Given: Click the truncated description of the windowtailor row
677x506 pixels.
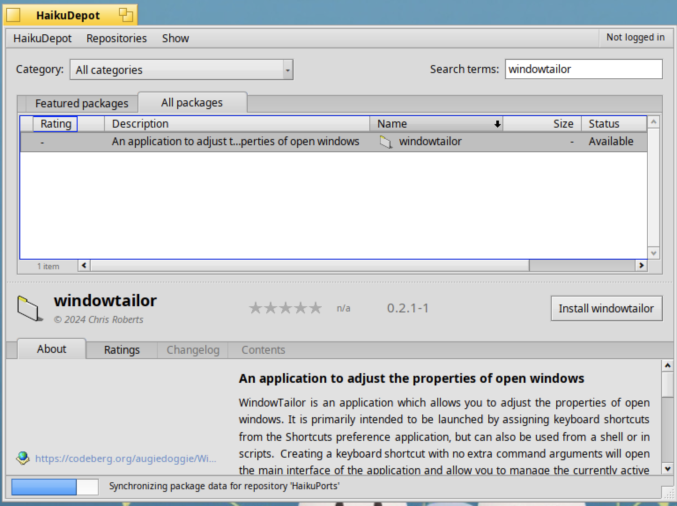Looking at the screenshot, I should pos(235,141).
